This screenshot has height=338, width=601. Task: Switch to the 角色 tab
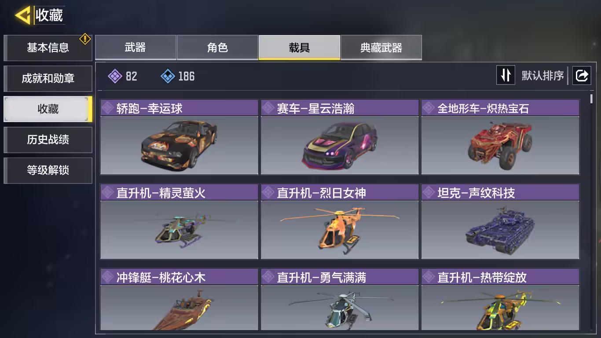click(217, 48)
